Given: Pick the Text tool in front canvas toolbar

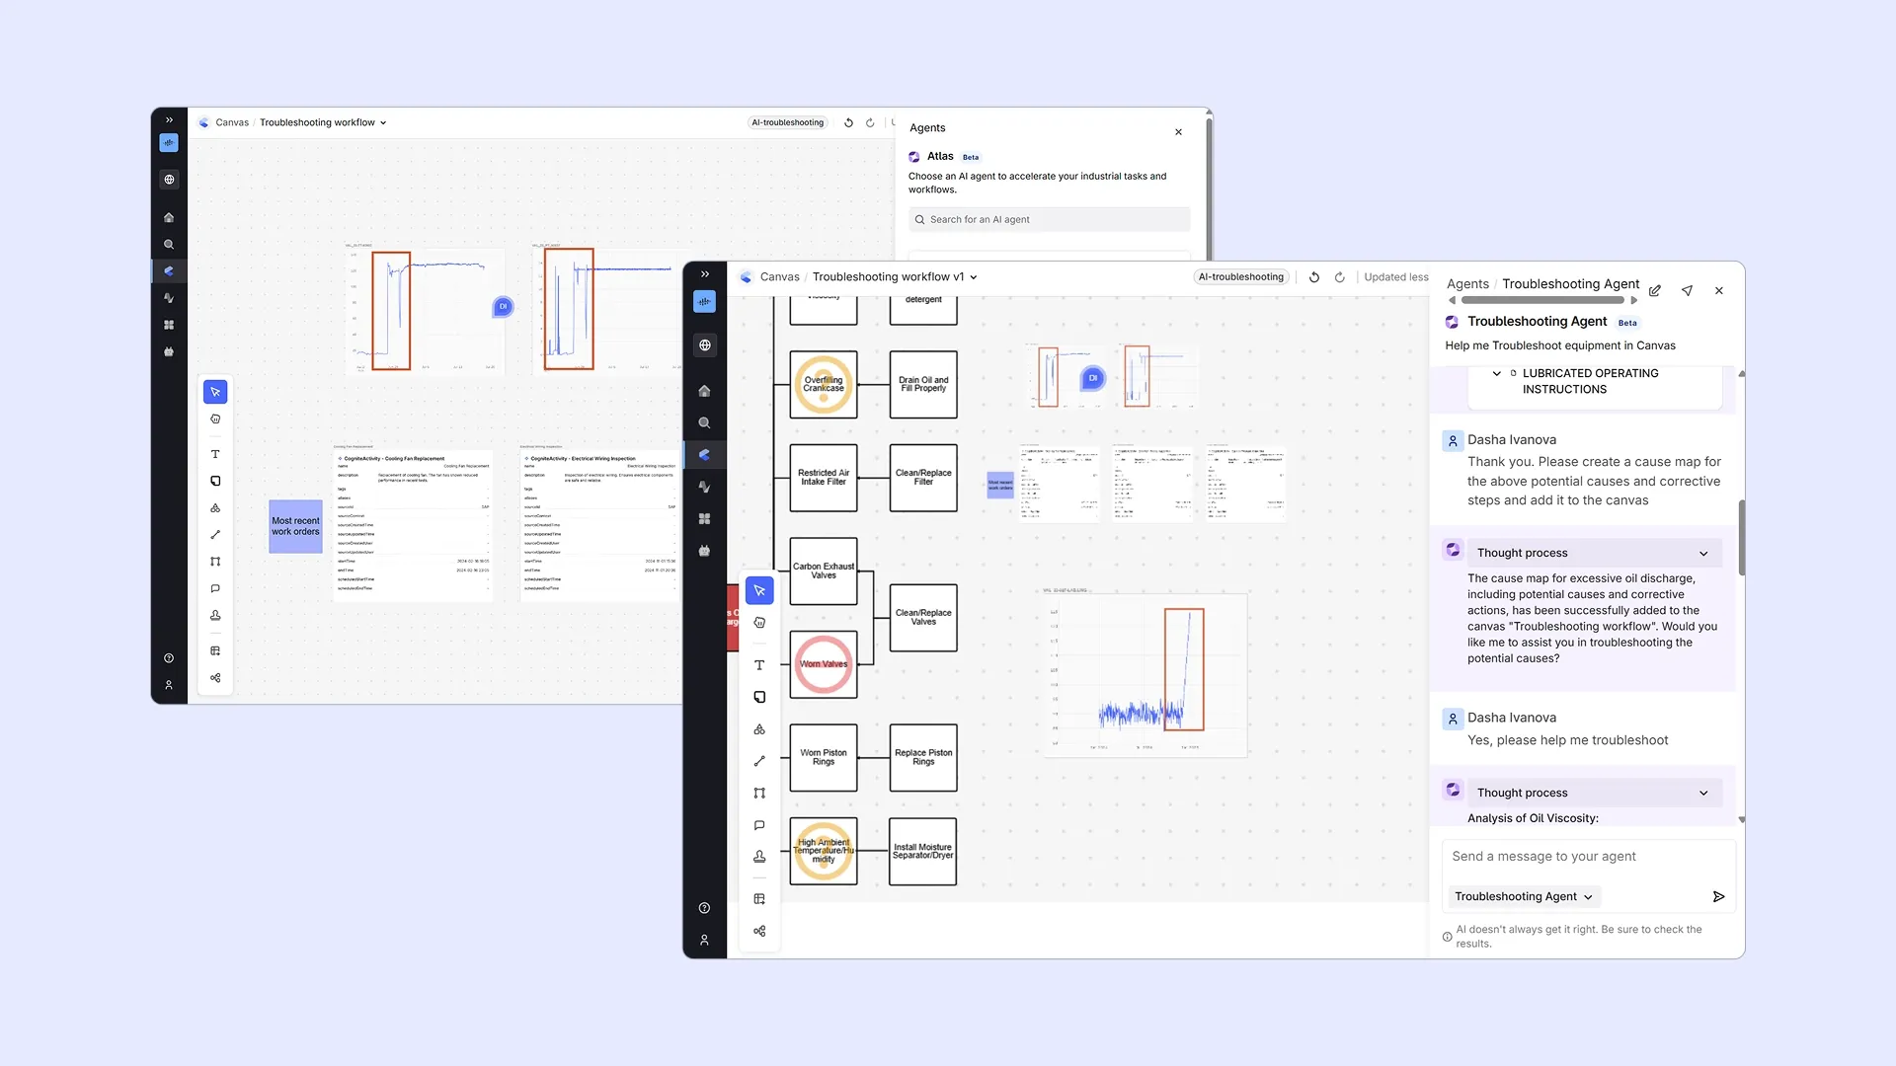Looking at the screenshot, I should pos(759,665).
